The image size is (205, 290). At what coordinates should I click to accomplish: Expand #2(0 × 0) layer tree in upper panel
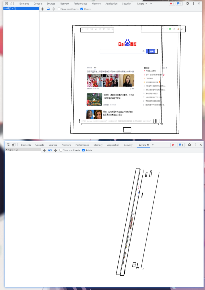point(5,8)
